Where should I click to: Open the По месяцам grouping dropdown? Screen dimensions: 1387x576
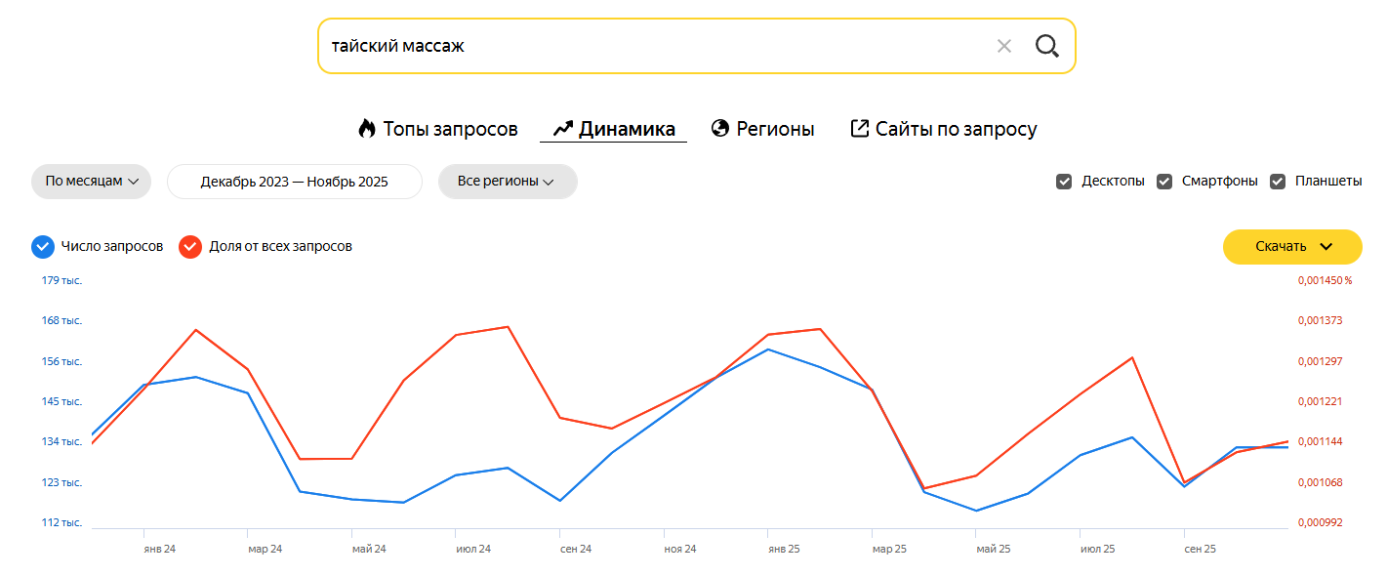click(x=91, y=182)
